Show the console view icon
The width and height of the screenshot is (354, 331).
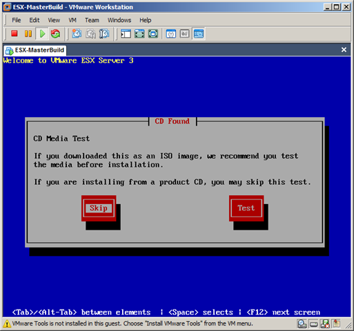199,34
